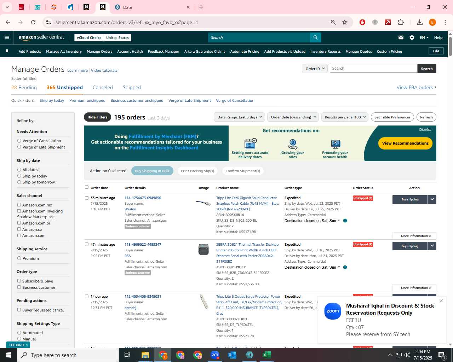Open Manage All Inventory menu
This screenshot has height=362, width=453.
(64, 51)
